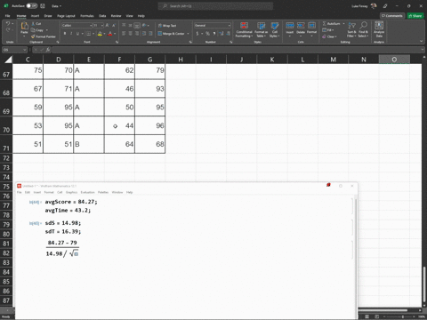Click the Name Box showing cell reference
The width and height of the screenshot is (427, 320).
tap(14, 50)
